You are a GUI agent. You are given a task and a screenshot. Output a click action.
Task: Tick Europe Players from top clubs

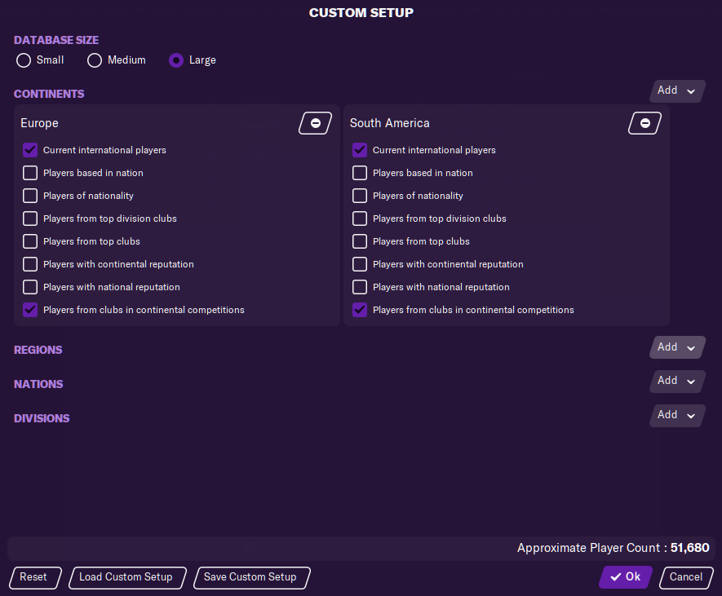click(x=30, y=241)
